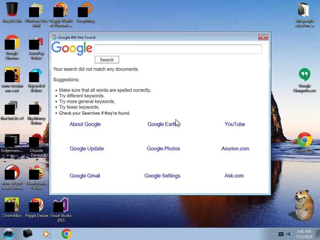Click the Google icon in title bar
The image size is (320, 240).
pyautogui.click(x=54, y=37)
